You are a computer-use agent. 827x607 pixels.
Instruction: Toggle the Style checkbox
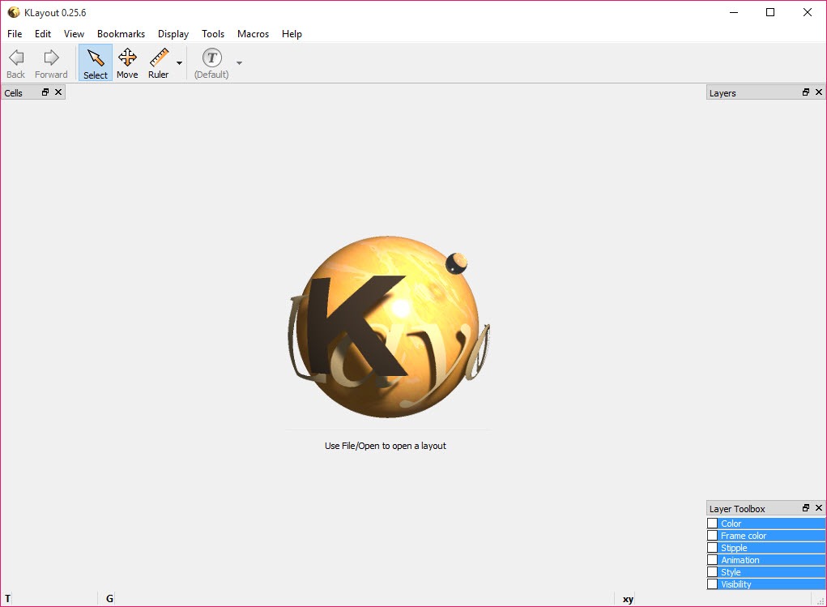tap(713, 571)
